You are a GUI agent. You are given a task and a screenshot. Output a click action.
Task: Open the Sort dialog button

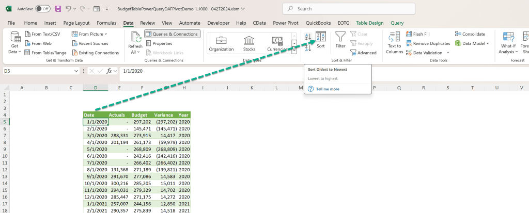(x=320, y=40)
